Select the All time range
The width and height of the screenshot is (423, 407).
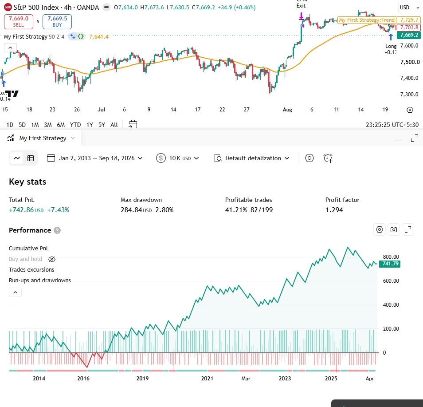(x=114, y=125)
